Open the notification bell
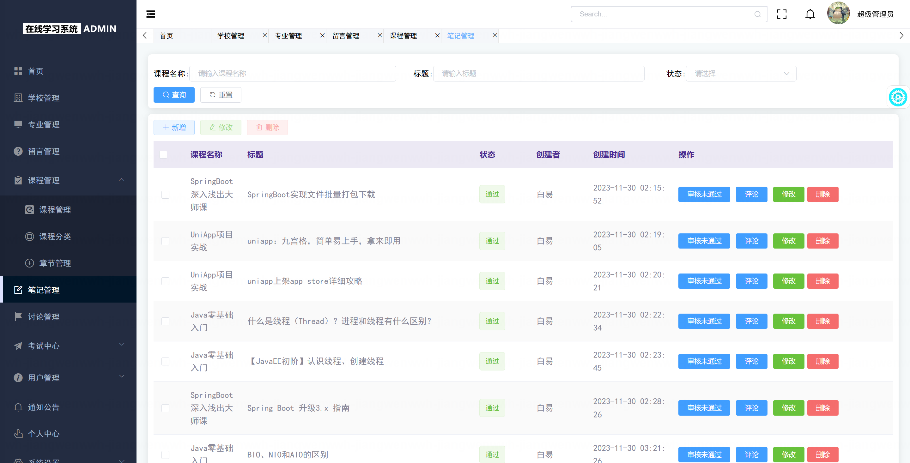 [x=810, y=14]
